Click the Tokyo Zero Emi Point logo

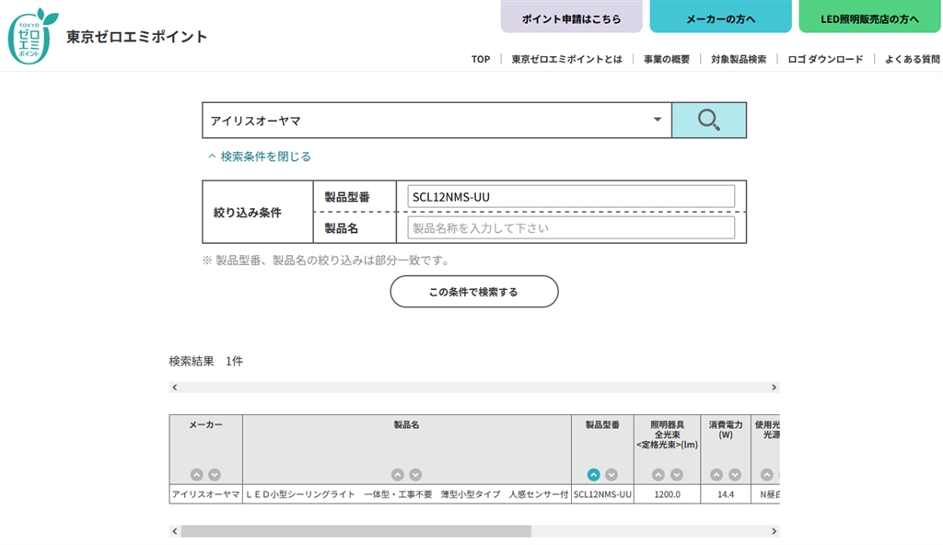click(x=33, y=36)
